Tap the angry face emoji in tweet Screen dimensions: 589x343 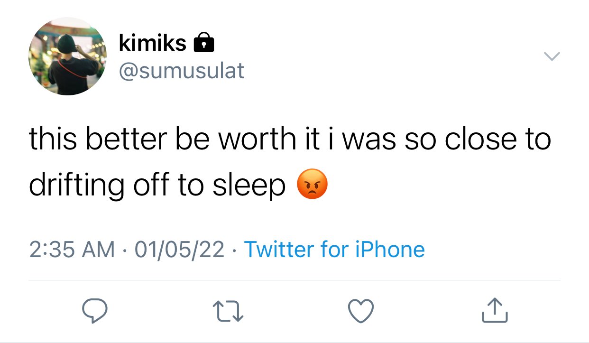point(312,184)
